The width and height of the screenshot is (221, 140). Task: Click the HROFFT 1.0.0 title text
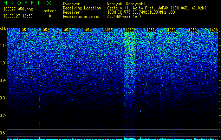click(28, 3)
